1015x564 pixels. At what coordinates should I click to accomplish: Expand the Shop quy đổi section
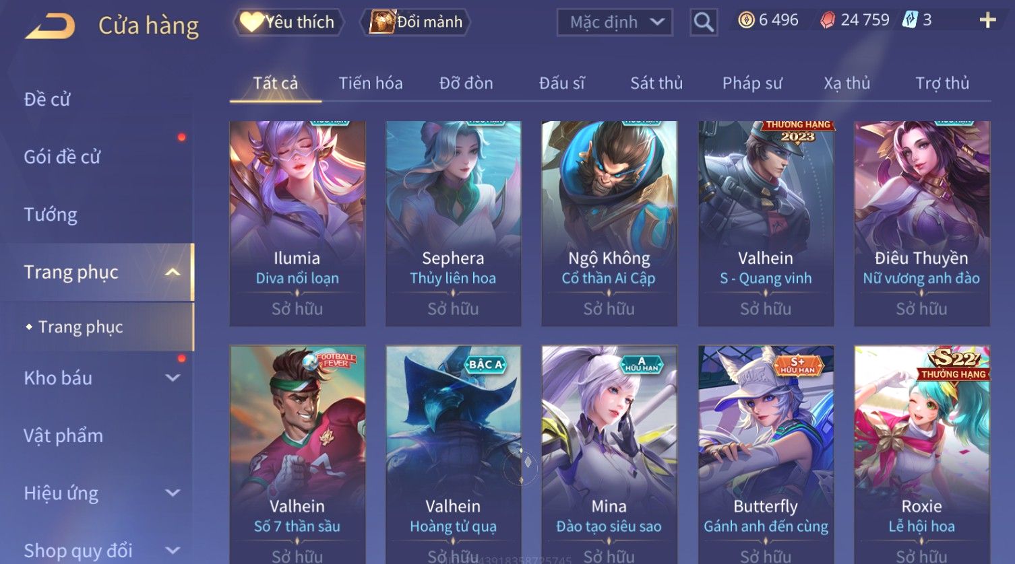tap(173, 551)
